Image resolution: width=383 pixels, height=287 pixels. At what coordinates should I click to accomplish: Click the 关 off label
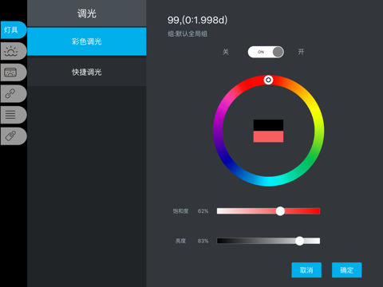pyautogui.click(x=226, y=52)
